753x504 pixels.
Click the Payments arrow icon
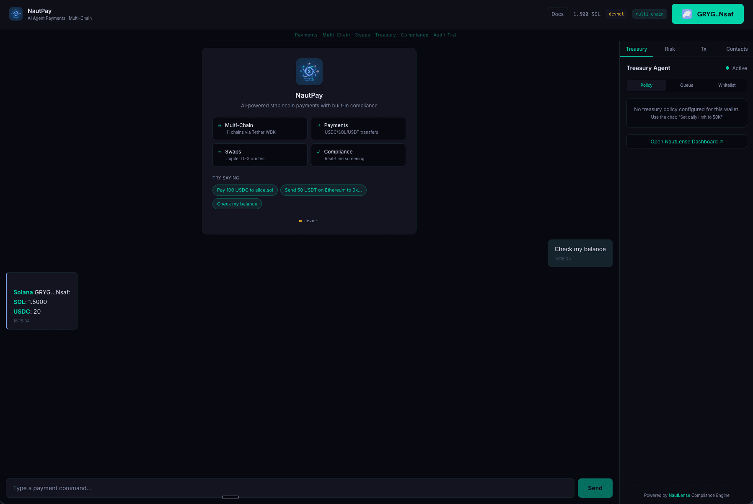click(x=318, y=125)
